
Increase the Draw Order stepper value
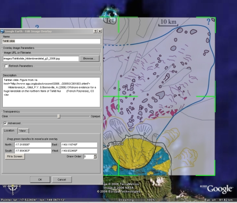click(95, 155)
